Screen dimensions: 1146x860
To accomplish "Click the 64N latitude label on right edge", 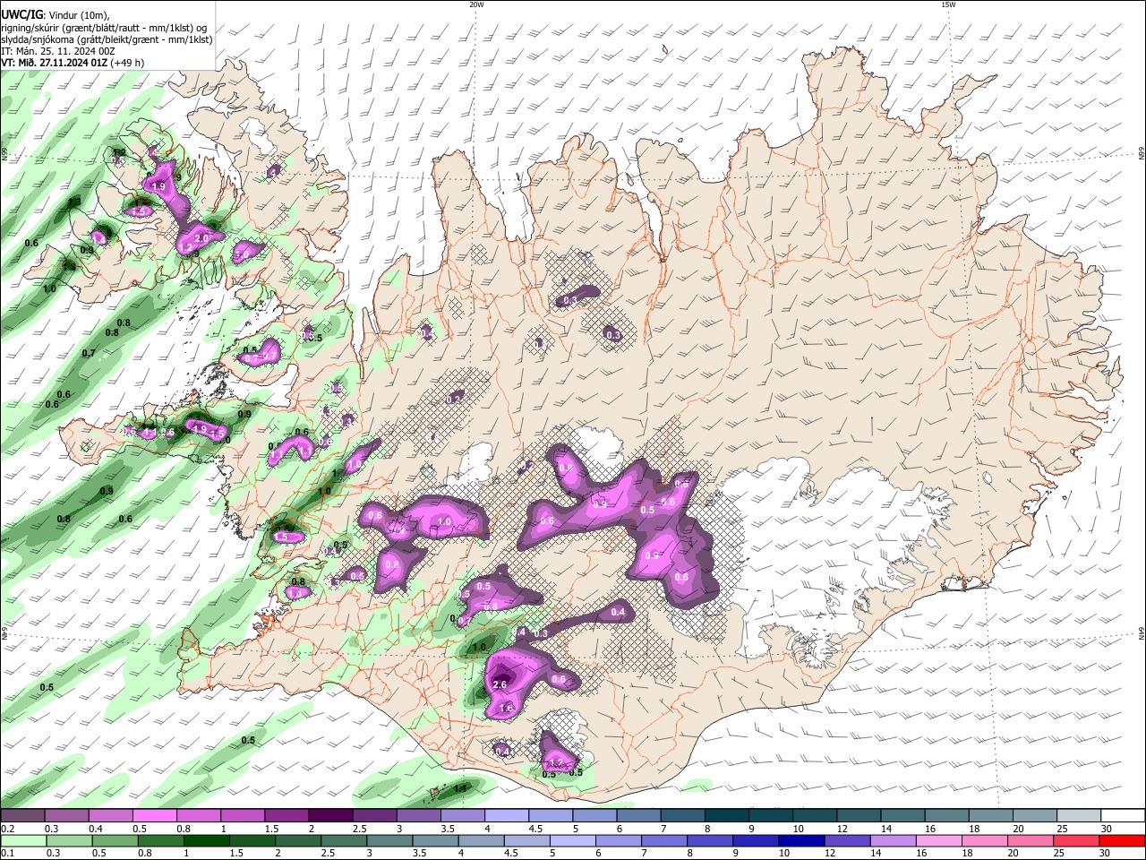I will (x=1142, y=633).
